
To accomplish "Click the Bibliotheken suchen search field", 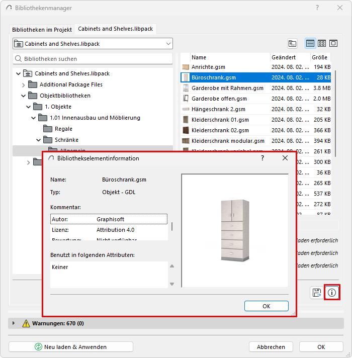I will (x=93, y=59).
